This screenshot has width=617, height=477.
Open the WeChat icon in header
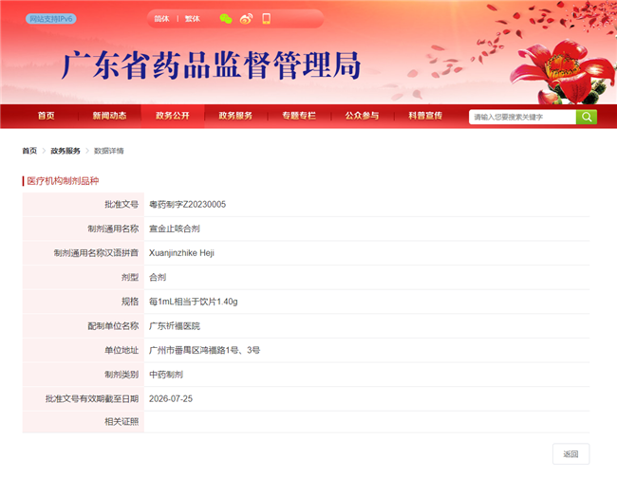pos(226,18)
